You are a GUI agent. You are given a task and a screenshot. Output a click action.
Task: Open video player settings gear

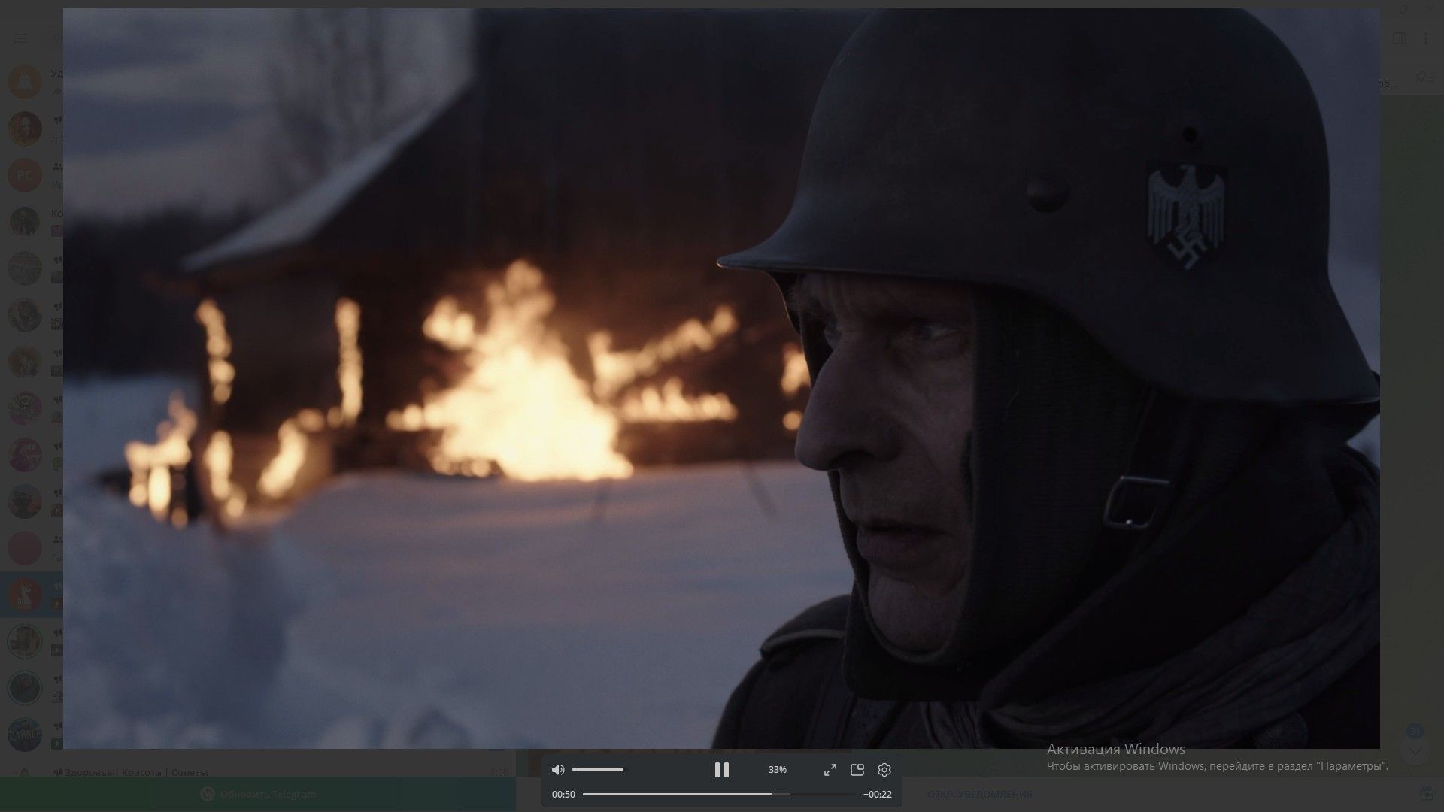884,770
